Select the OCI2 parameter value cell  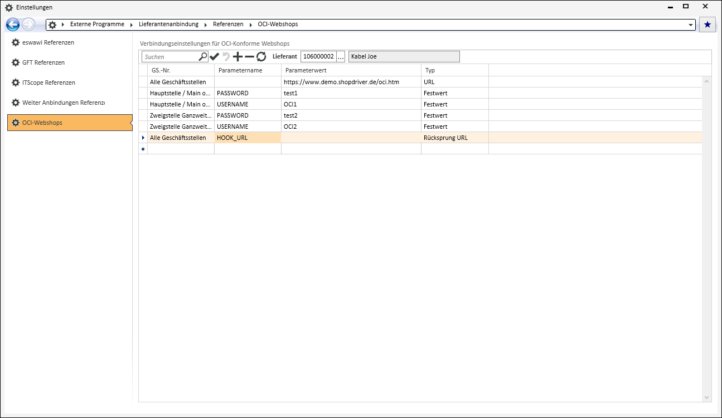(351, 127)
